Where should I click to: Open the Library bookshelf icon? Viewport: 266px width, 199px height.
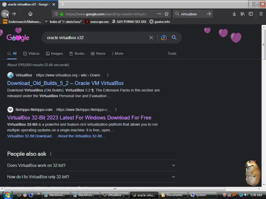click(x=243, y=14)
